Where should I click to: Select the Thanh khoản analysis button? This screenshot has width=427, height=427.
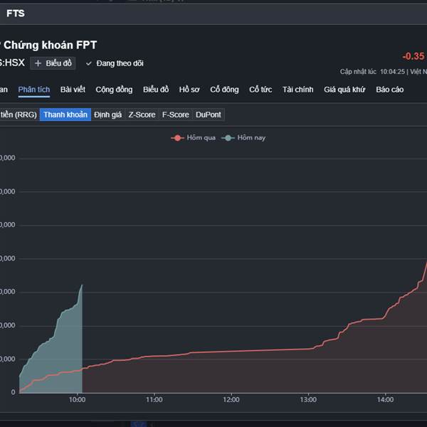pyautogui.click(x=65, y=115)
